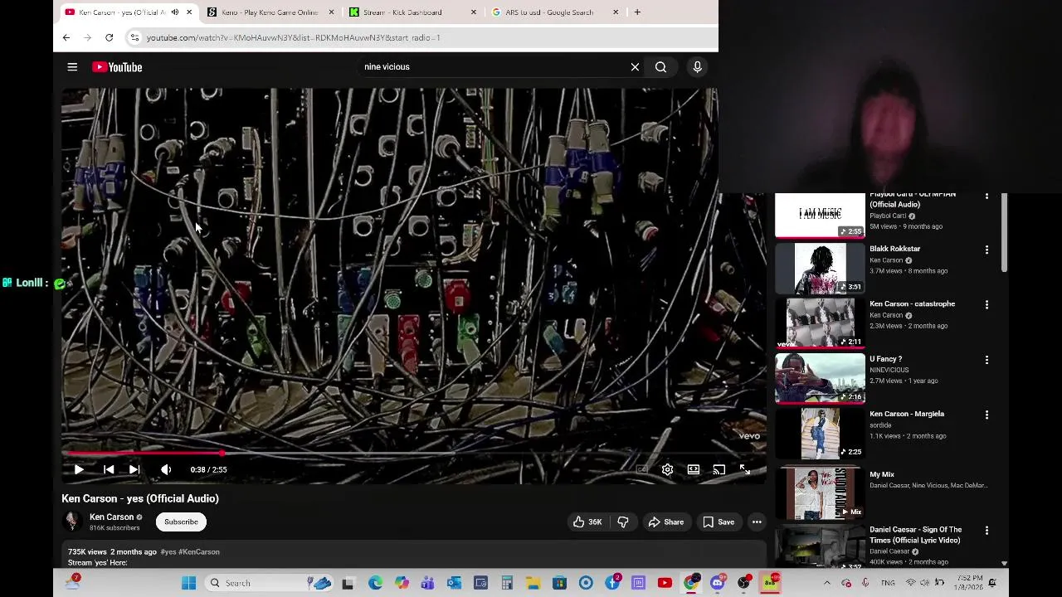The image size is (1062, 597).
Task: Dislike this video
Action: [623, 522]
